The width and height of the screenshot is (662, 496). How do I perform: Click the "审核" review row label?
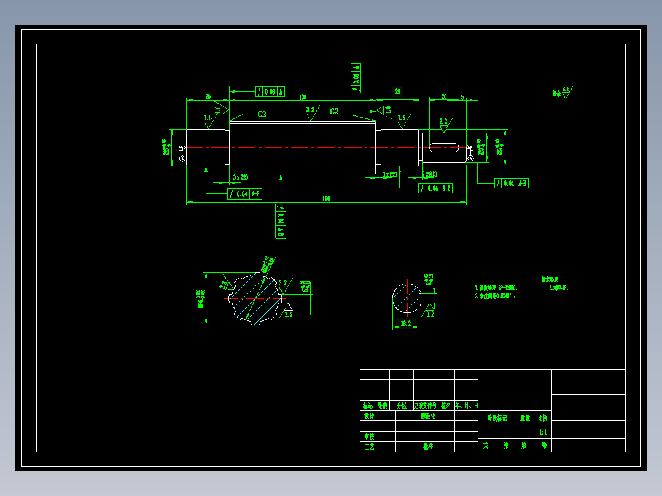tap(370, 436)
